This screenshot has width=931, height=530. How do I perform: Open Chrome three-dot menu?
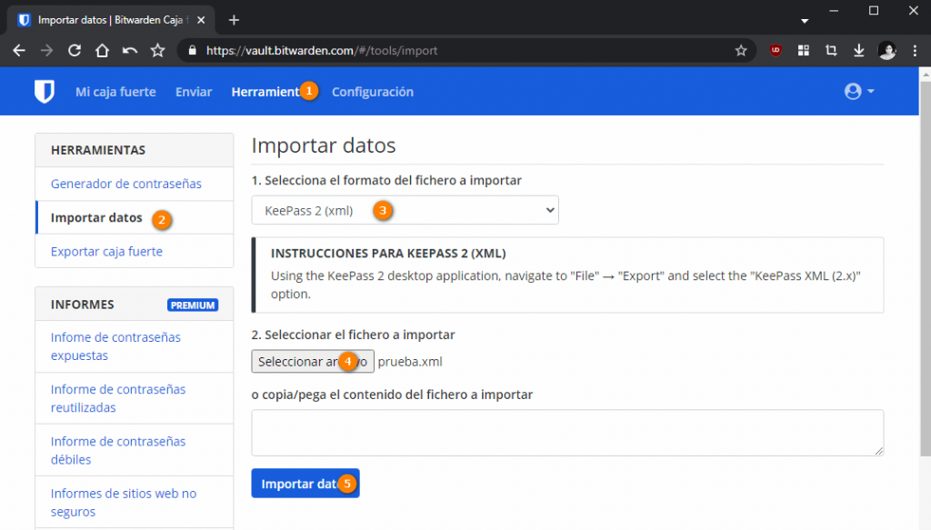click(x=915, y=50)
